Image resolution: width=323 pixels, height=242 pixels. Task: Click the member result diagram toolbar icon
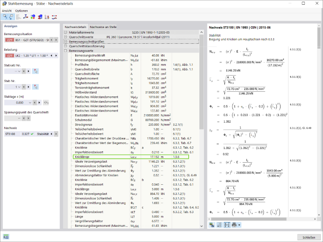(x=54, y=17)
